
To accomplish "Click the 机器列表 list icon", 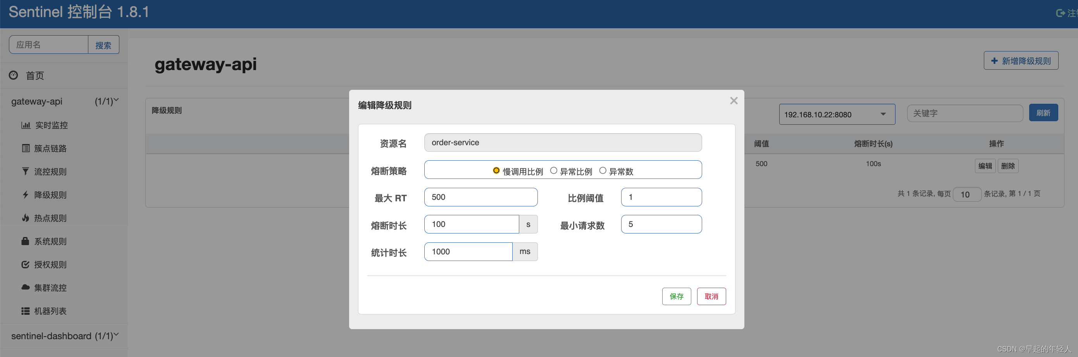I will [x=25, y=311].
